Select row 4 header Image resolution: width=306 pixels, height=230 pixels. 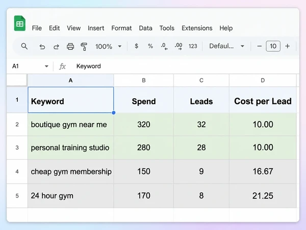(17, 171)
